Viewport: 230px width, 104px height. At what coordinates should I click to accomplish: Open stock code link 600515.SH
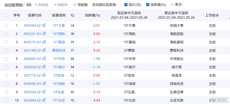pos(32,42)
